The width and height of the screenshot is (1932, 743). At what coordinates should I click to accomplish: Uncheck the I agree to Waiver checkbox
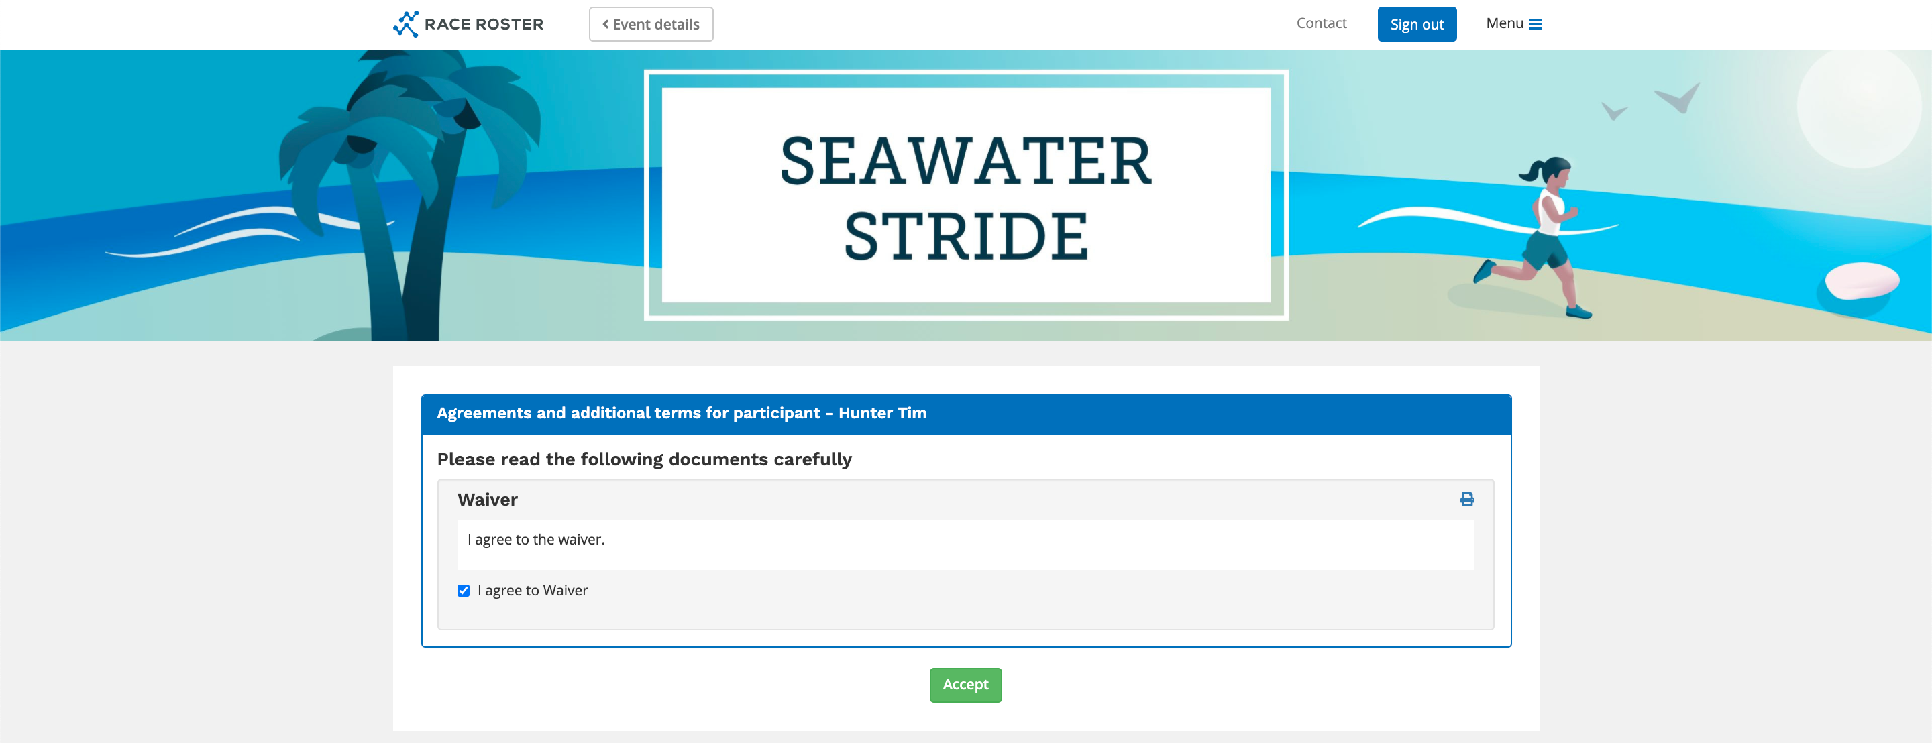click(x=464, y=591)
